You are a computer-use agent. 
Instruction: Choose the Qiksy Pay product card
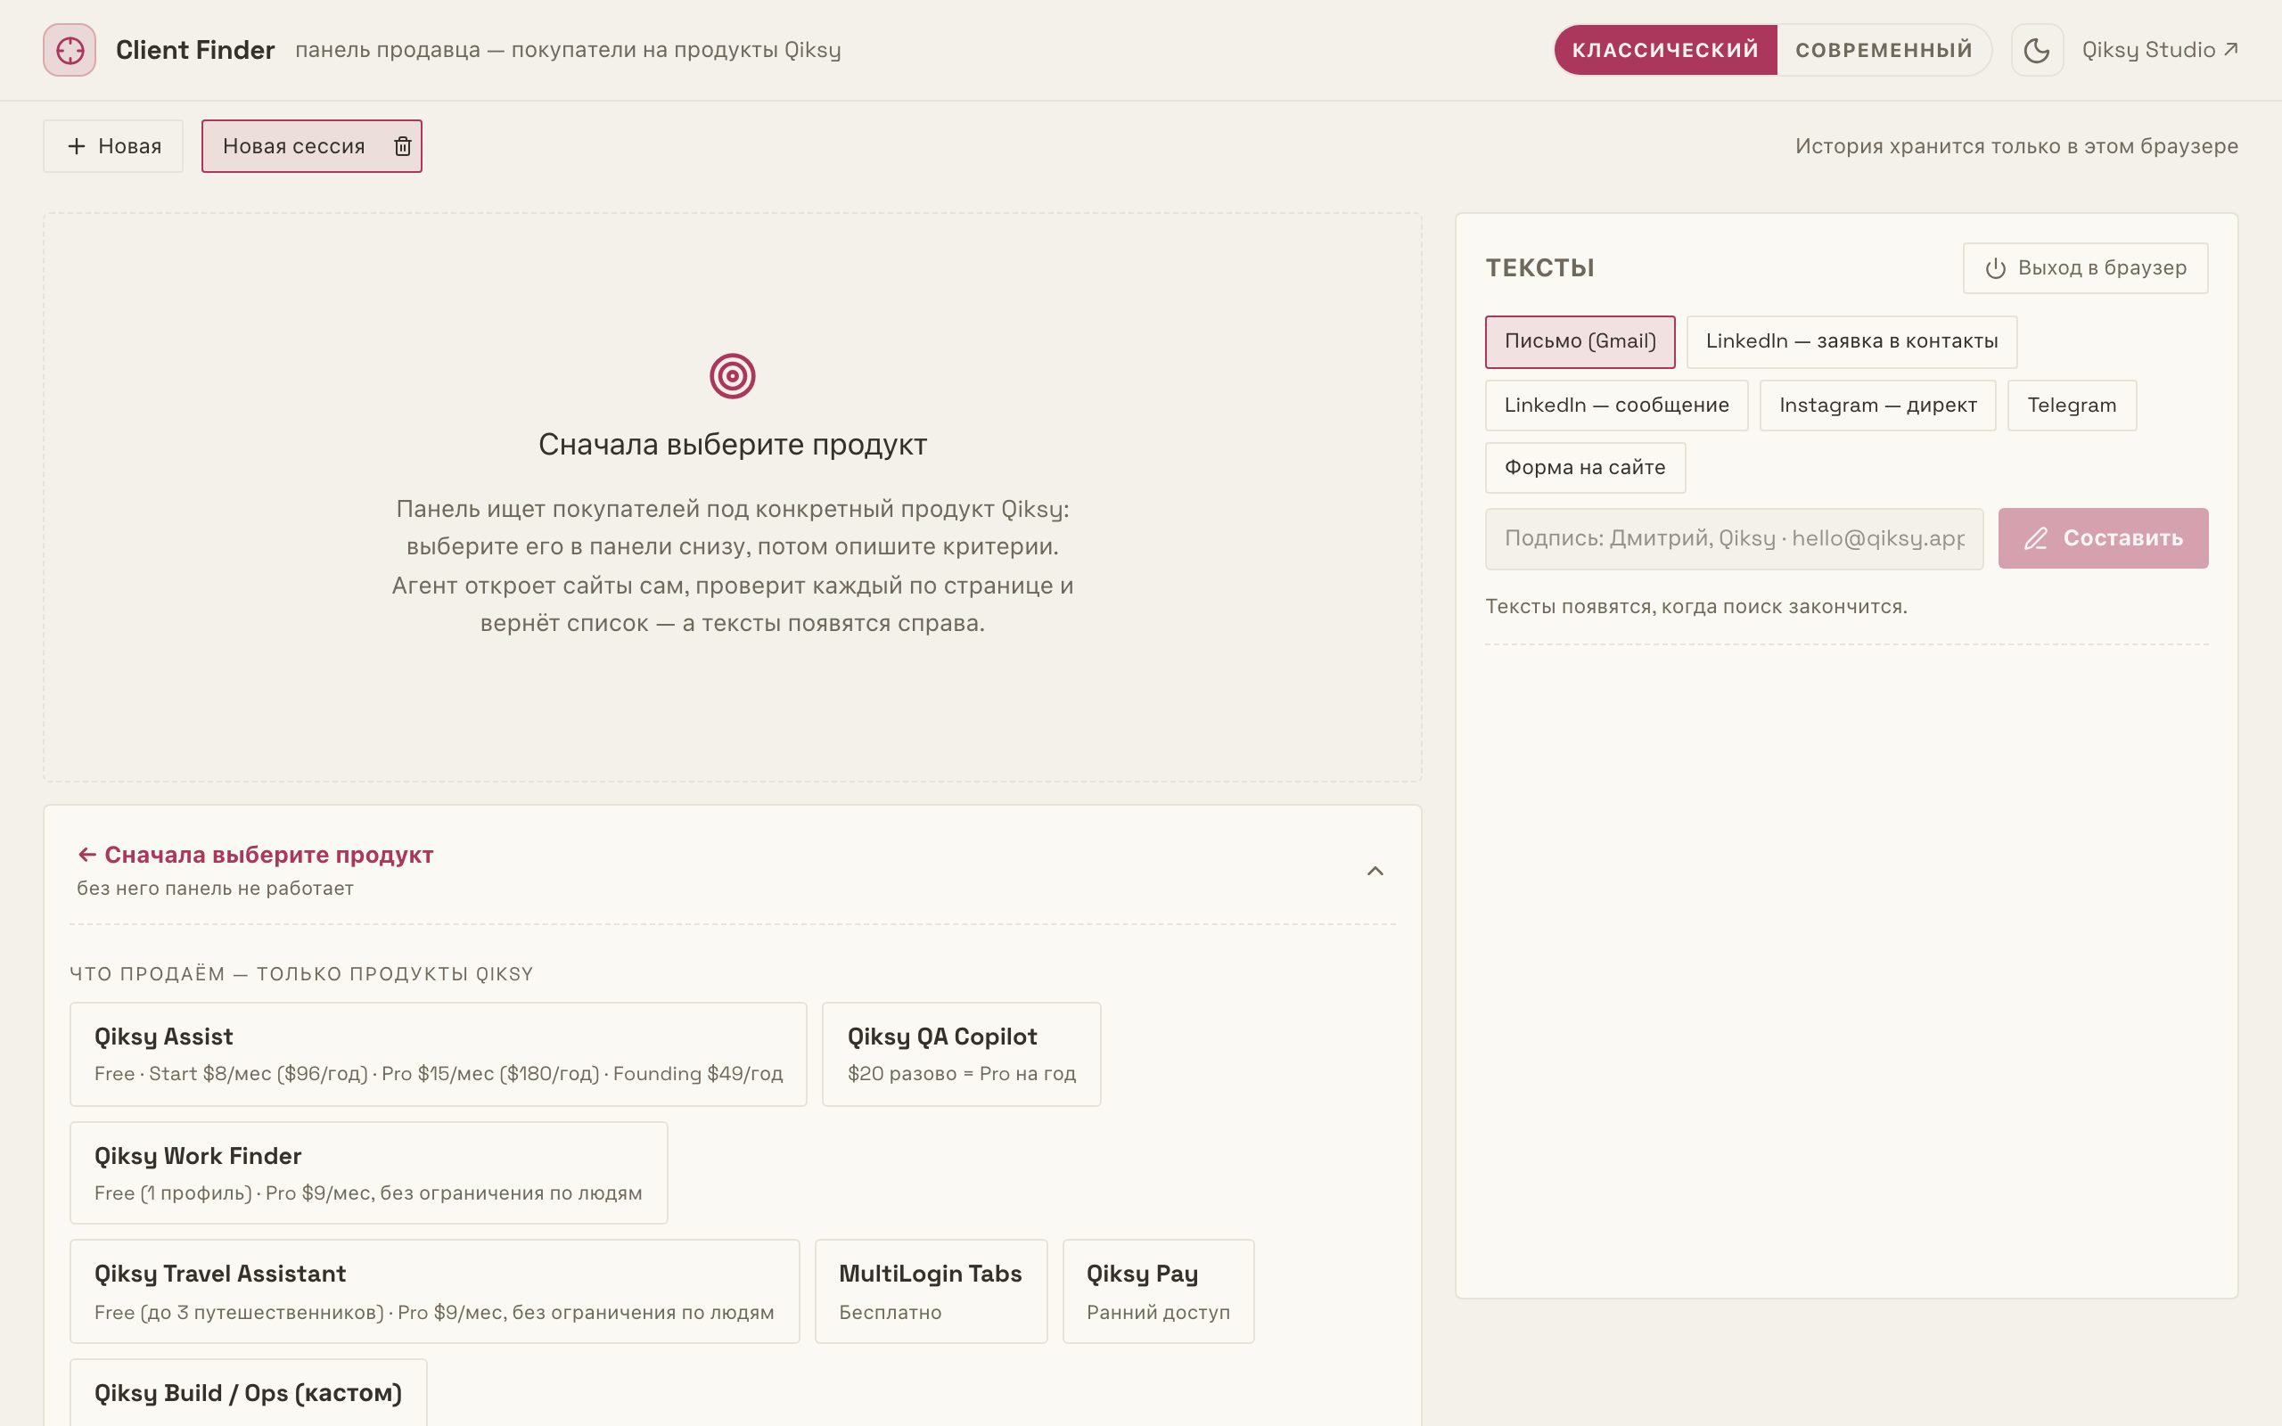pos(1158,1292)
